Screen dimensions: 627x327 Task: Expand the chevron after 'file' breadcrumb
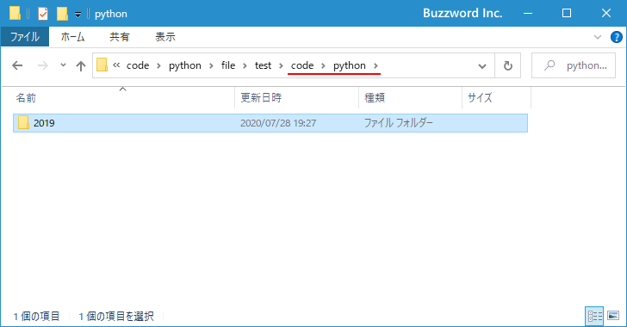pyautogui.click(x=245, y=66)
